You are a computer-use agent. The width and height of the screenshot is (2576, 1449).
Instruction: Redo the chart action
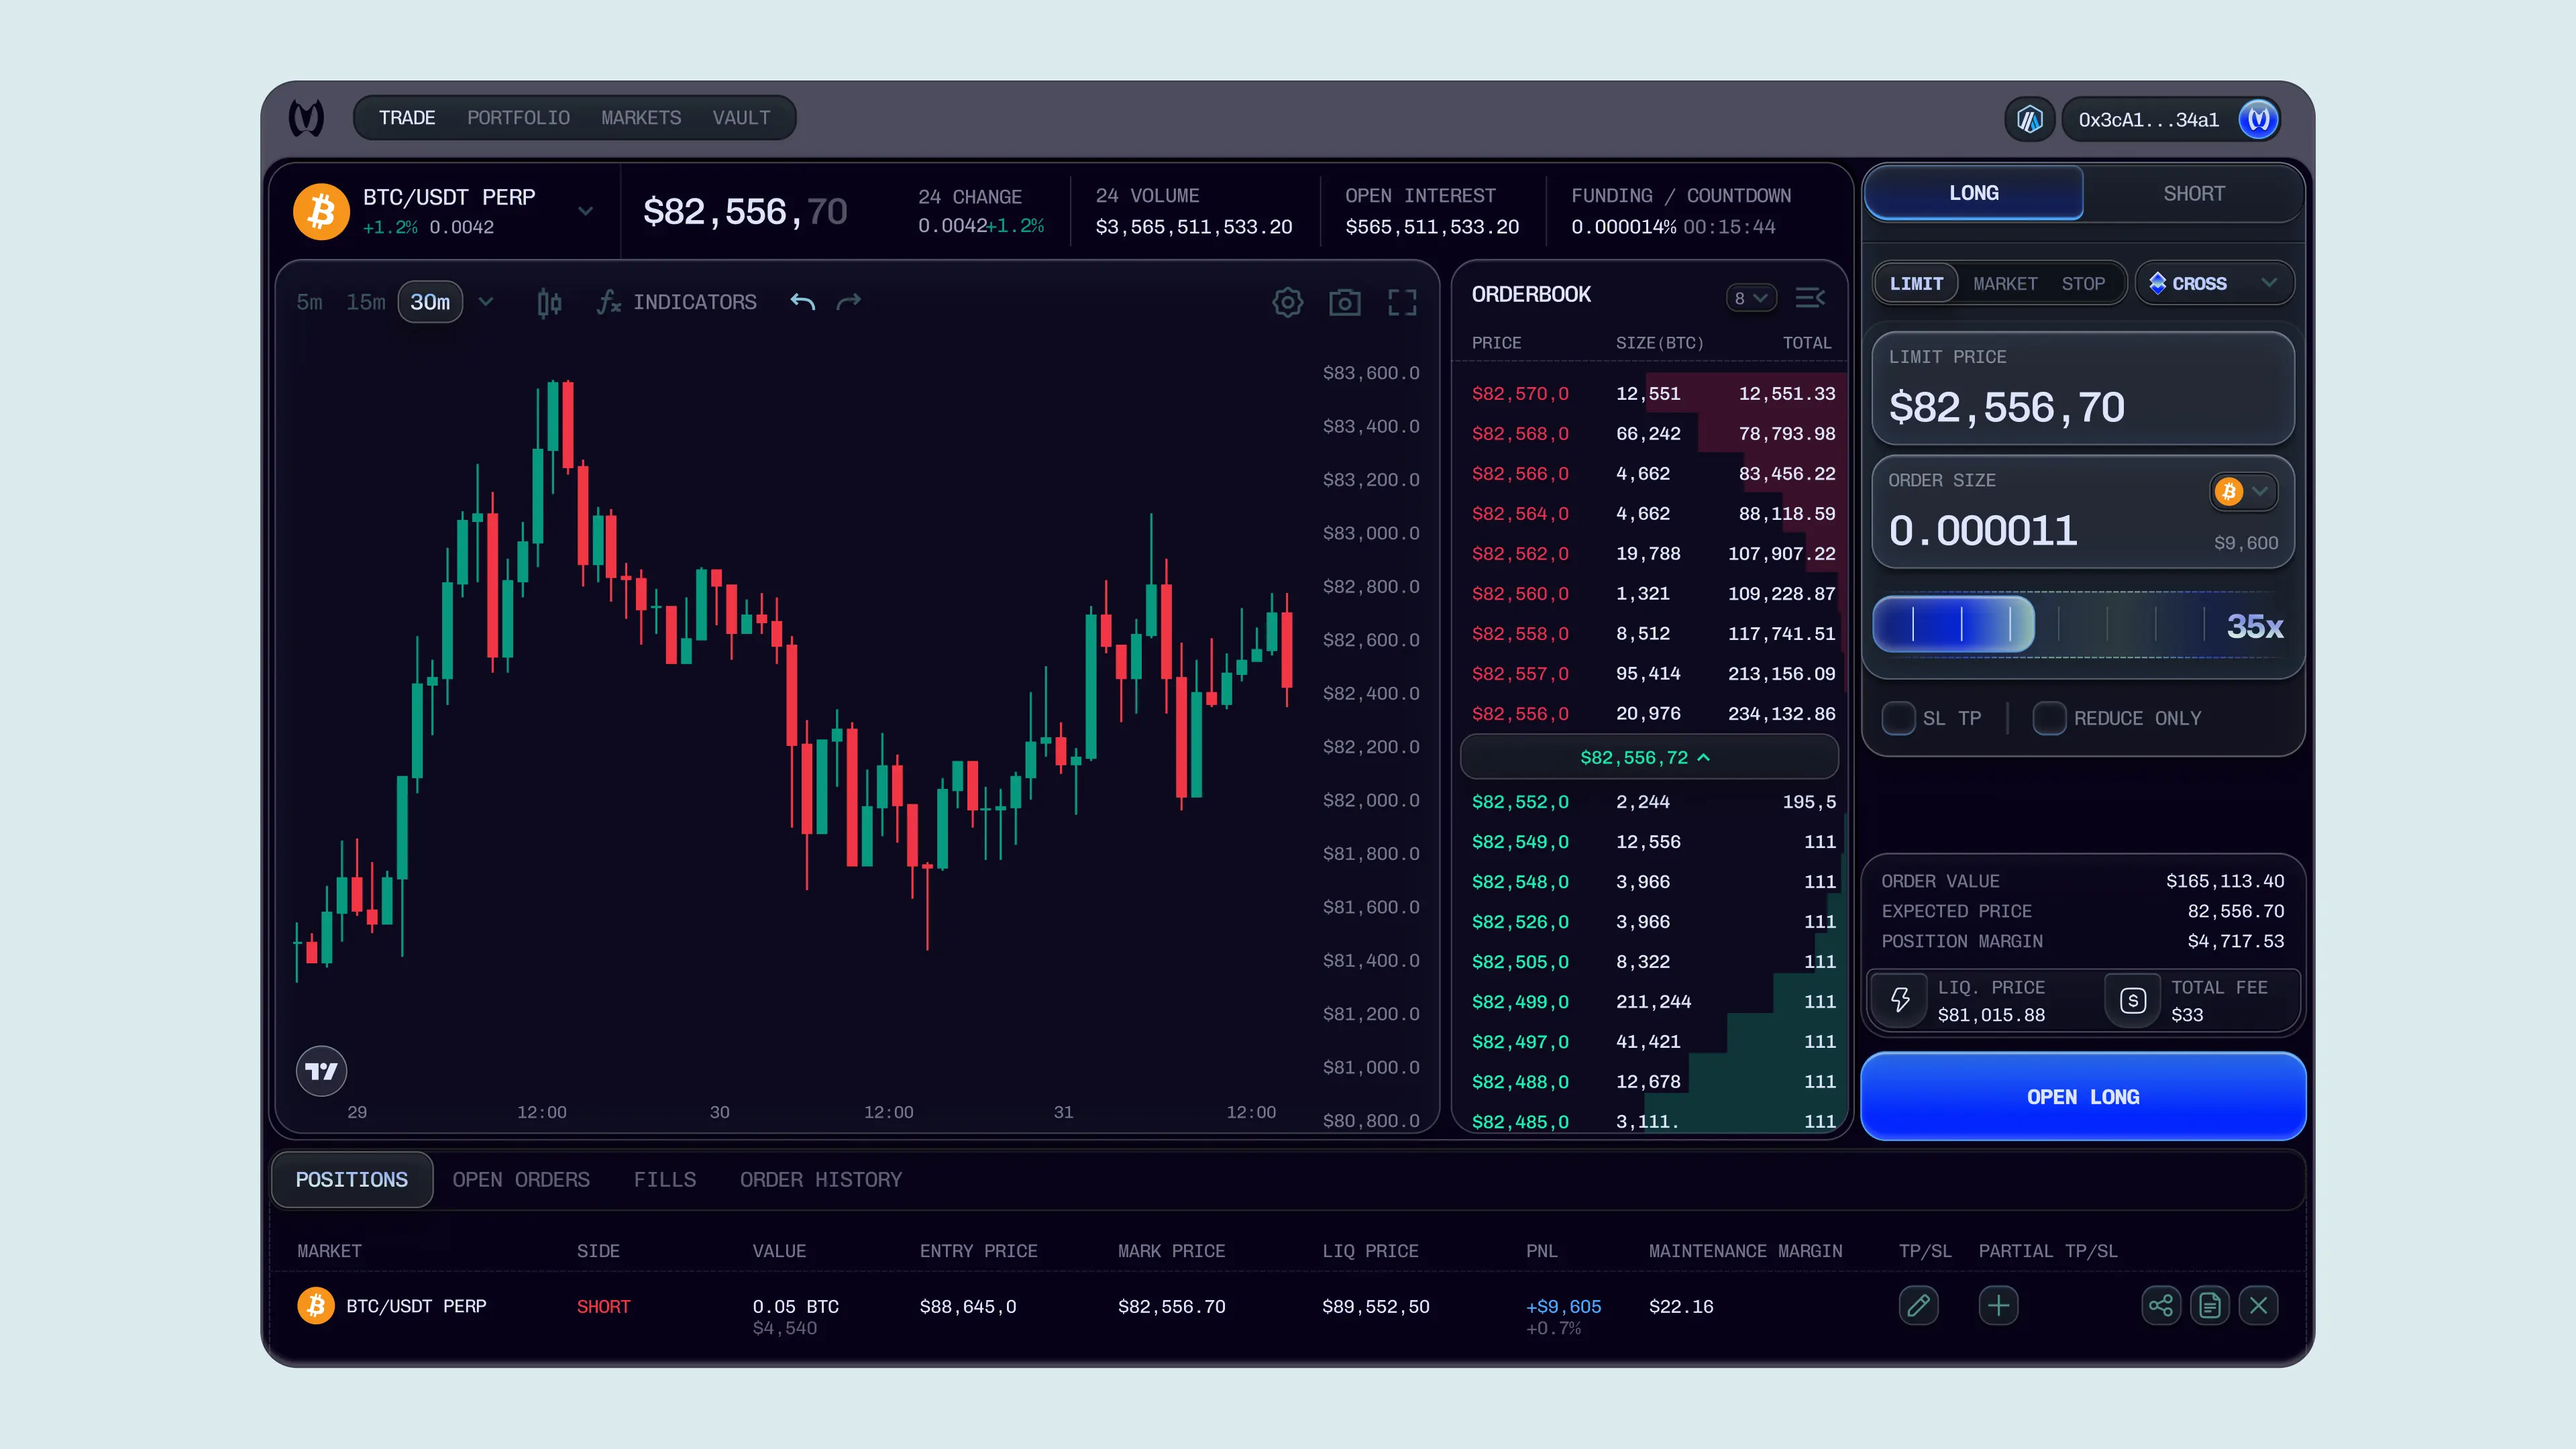[x=849, y=302]
